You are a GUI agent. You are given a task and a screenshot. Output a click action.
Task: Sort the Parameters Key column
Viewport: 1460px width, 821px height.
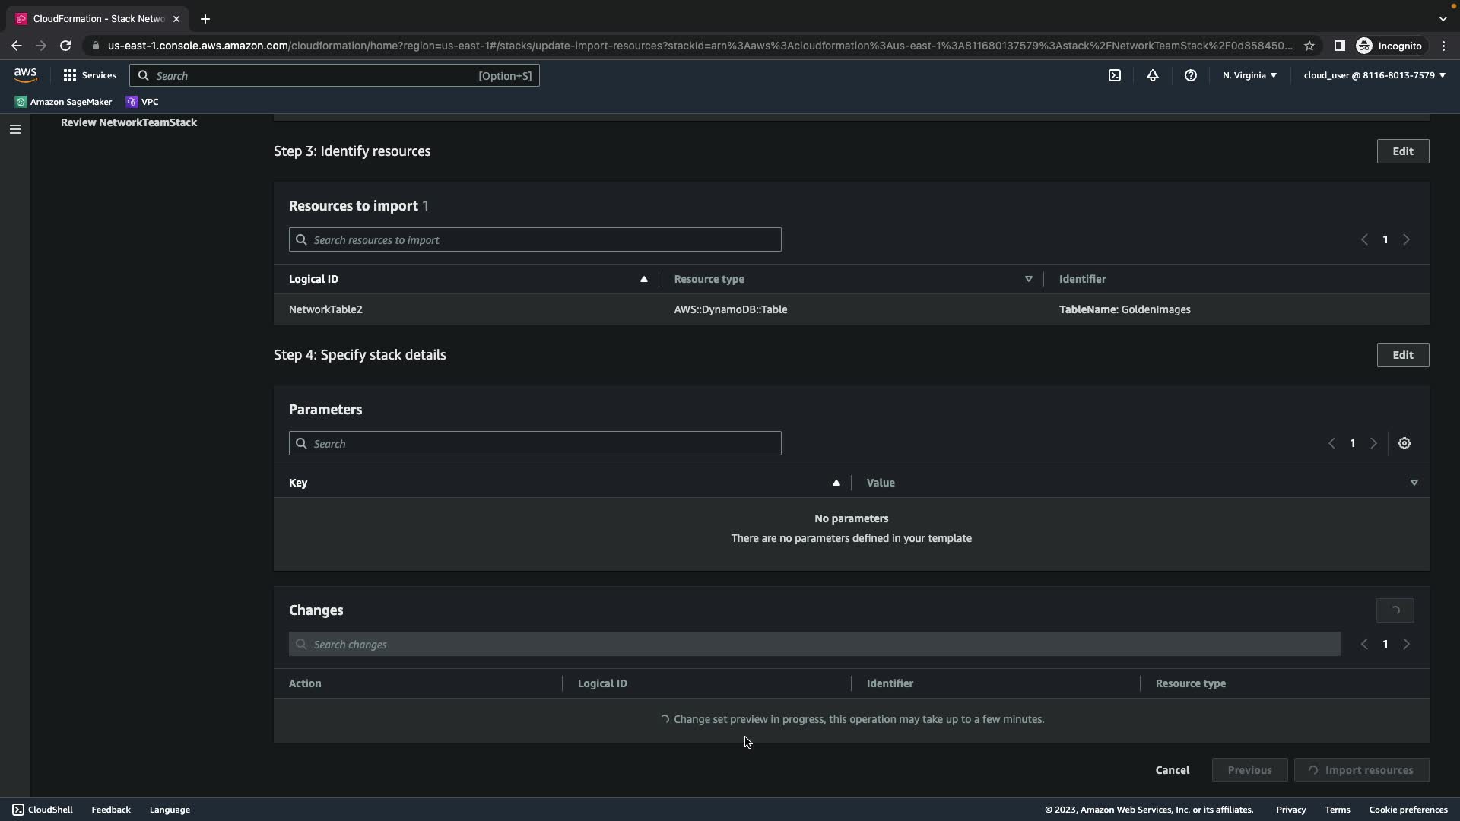tap(836, 483)
